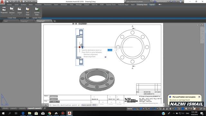Toggle annotation visibility icon in status bar
This screenshot has height=116, width=206.
[164, 109]
